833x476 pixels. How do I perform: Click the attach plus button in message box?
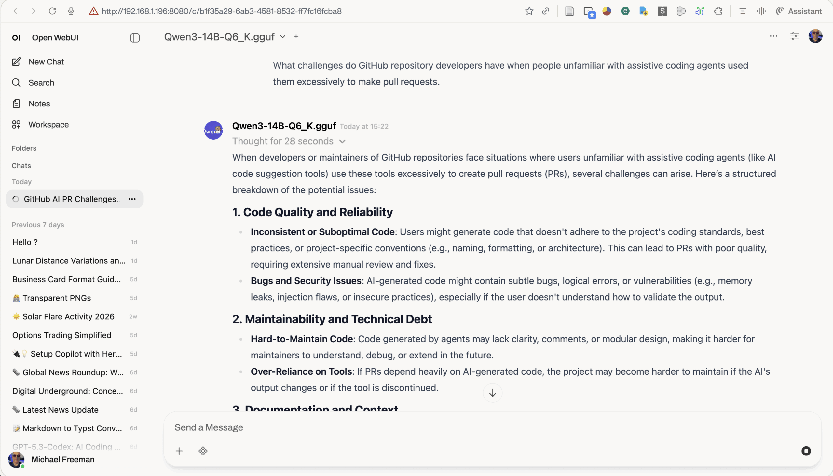tap(179, 451)
